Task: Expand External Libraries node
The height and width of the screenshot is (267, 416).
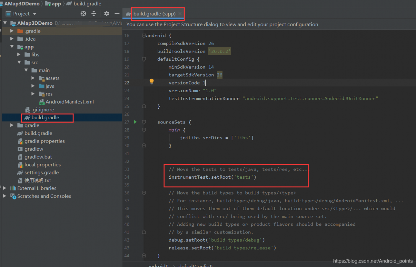Action: tap(5, 188)
